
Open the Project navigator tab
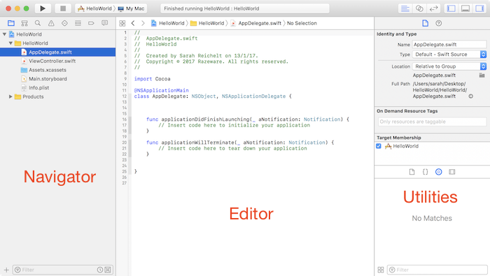(11, 23)
